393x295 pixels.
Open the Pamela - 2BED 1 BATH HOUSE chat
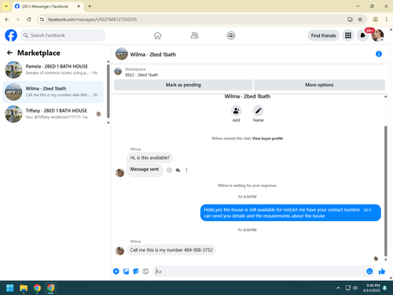[x=53, y=70]
